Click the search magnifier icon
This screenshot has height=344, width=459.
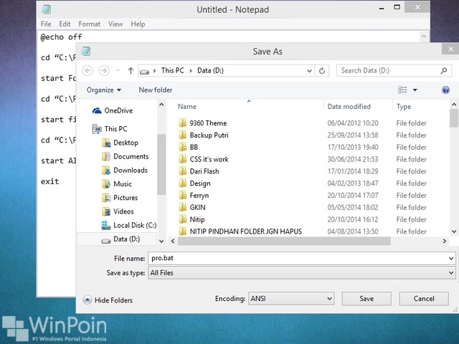444,70
